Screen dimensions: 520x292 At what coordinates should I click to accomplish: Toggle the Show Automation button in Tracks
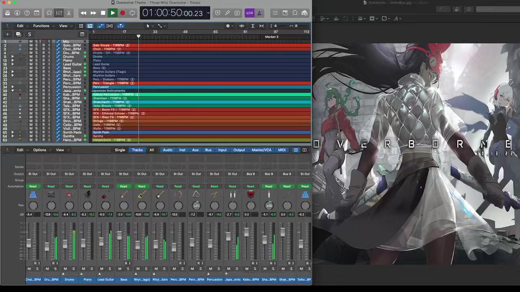pyautogui.click(x=100, y=26)
